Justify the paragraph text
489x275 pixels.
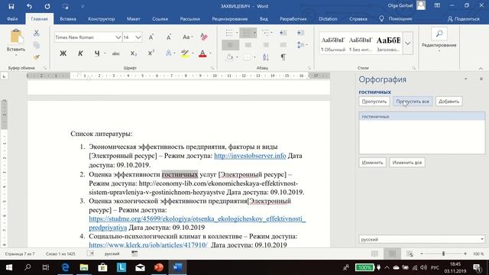click(283, 45)
